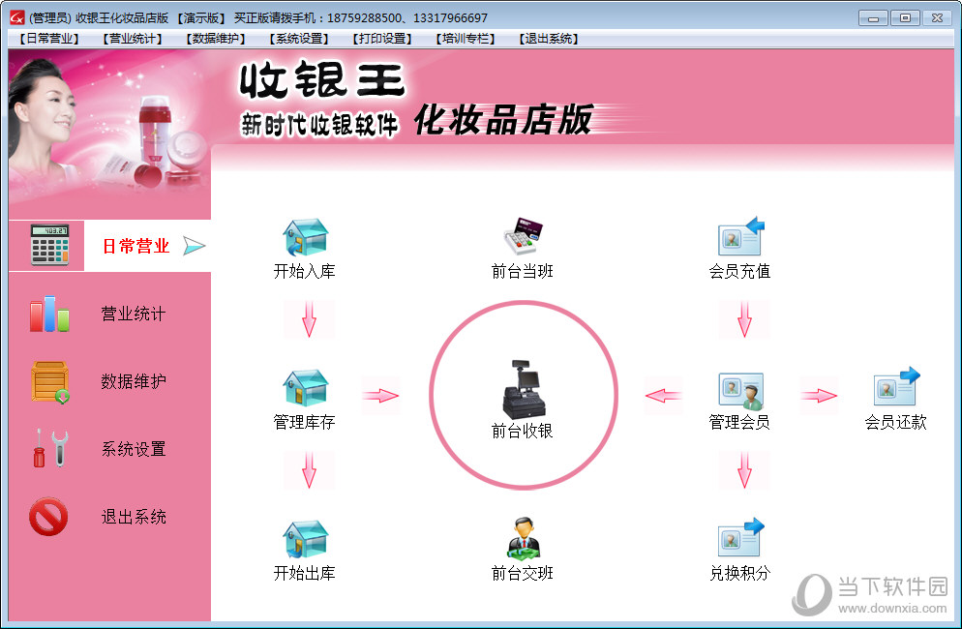The image size is (962, 629).
Task: Open the 会员还款 card icon
Action: click(896, 386)
